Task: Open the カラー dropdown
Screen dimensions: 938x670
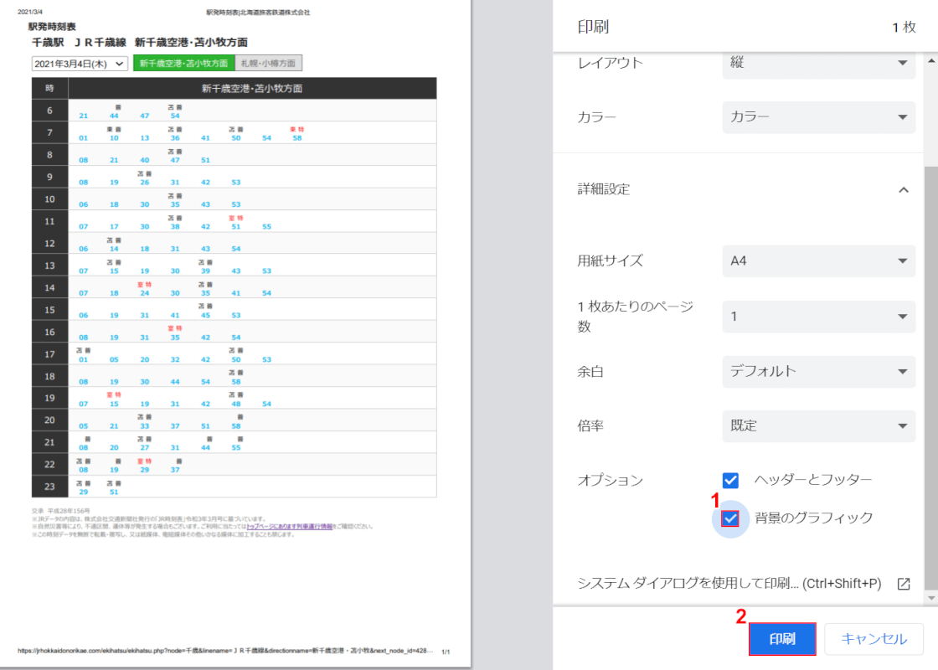Action: click(818, 117)
